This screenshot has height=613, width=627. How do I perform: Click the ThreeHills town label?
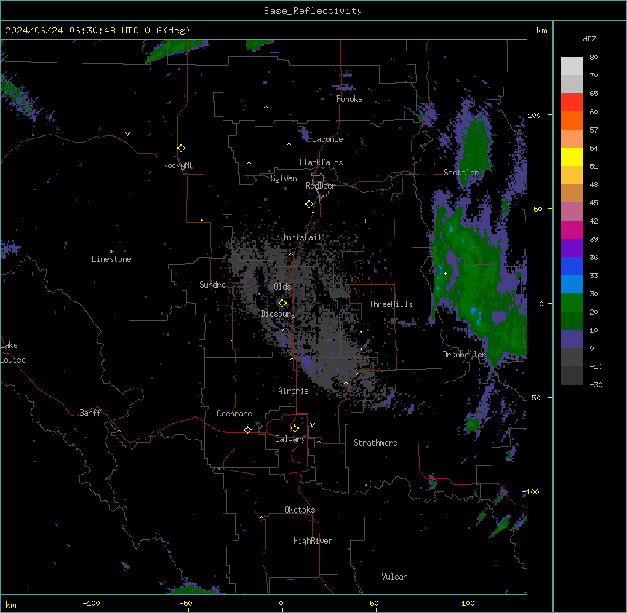[391, 304]
